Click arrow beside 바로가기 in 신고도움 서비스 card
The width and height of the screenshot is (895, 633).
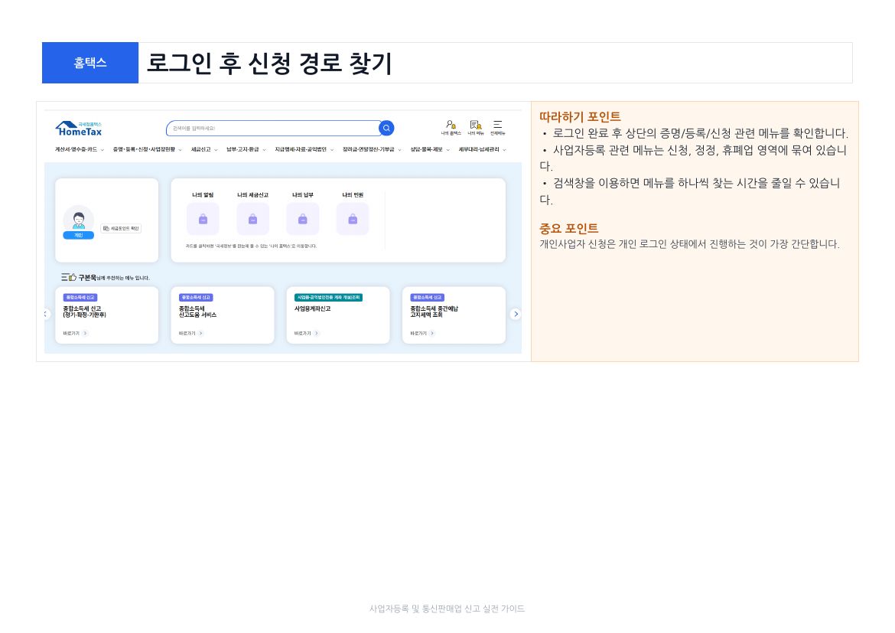[x=201, y=333]
